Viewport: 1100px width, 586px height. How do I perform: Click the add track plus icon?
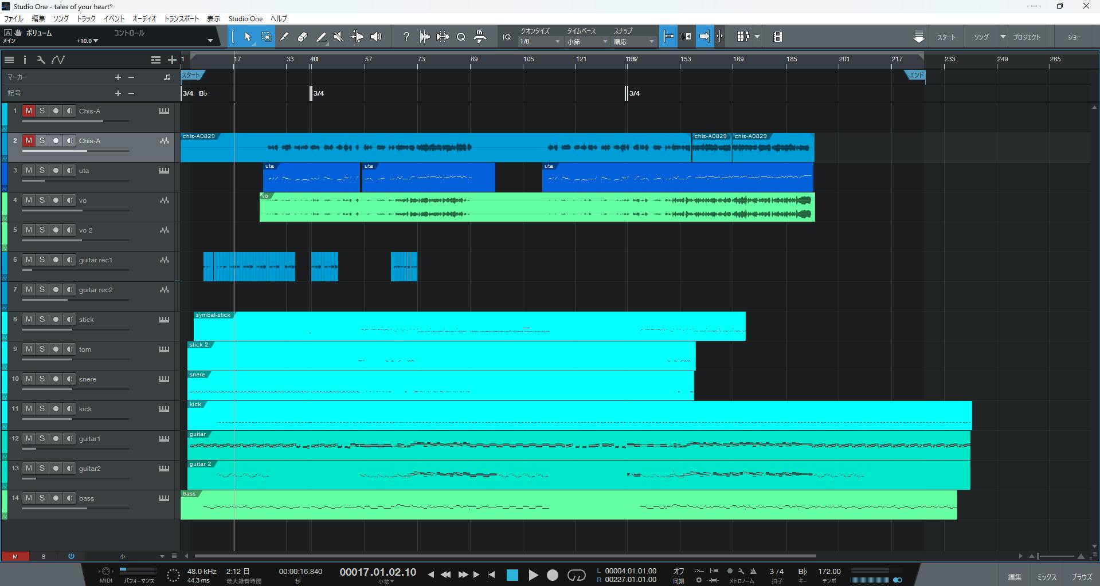pos(172,60)
